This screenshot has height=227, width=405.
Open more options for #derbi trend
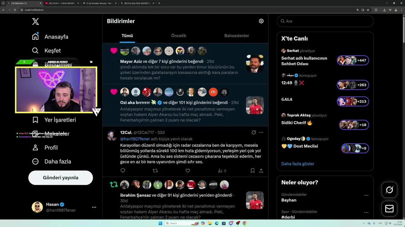(x=366, y=212)
